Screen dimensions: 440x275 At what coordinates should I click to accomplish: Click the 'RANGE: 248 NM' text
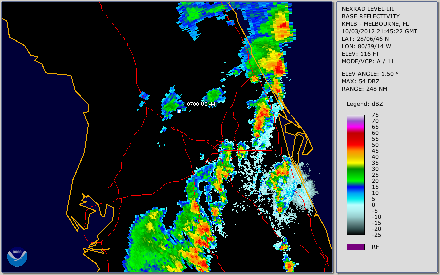coord(364,89)
